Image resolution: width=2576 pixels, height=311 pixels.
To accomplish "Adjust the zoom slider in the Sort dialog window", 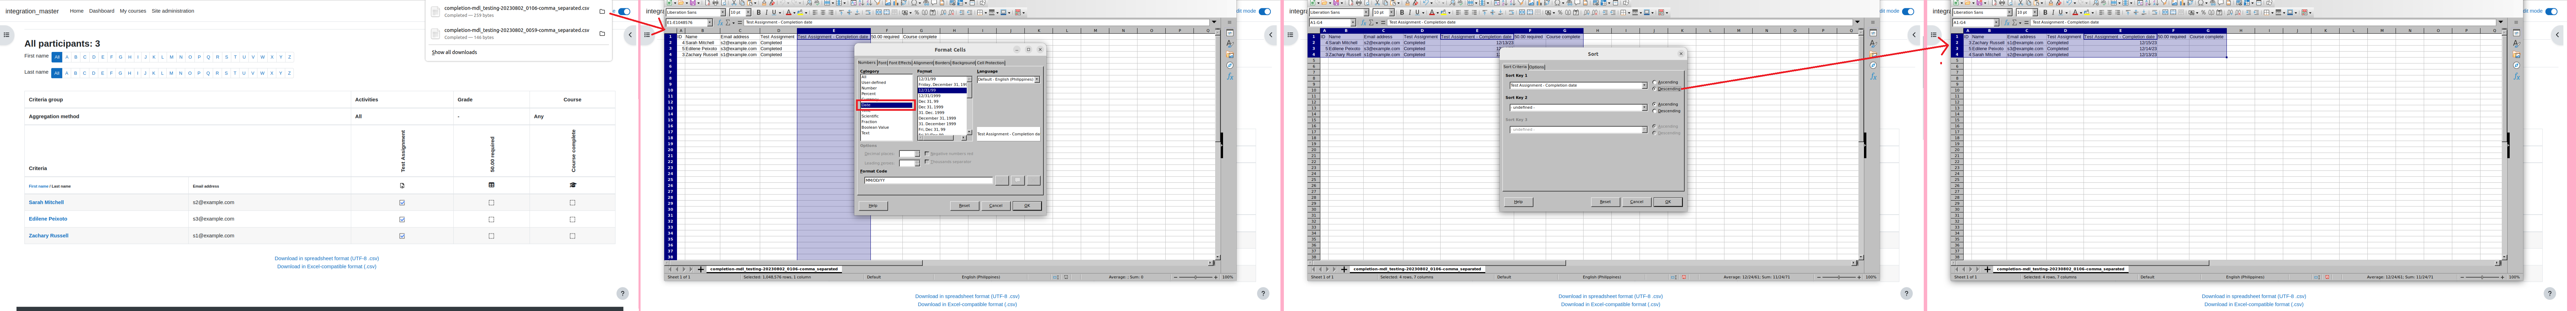I will coord(1839,277).
